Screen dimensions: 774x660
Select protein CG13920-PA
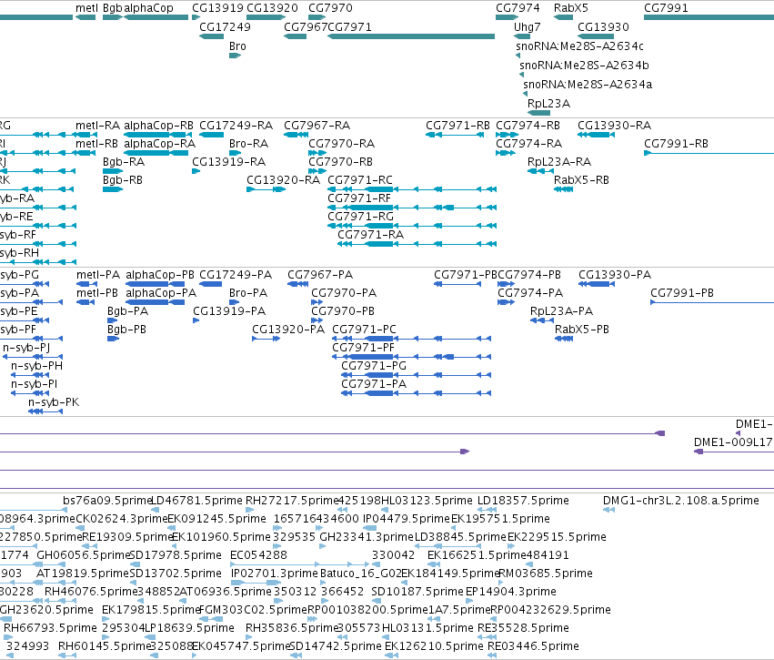click(x=288, y=330)
